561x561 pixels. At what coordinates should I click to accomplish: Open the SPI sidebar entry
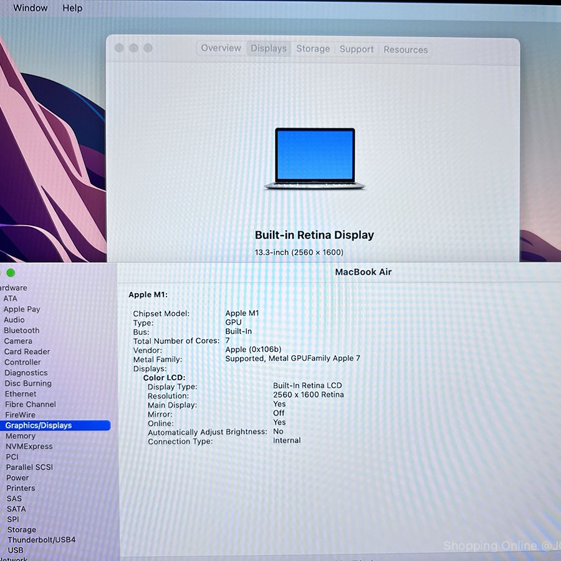coord(13,519)
